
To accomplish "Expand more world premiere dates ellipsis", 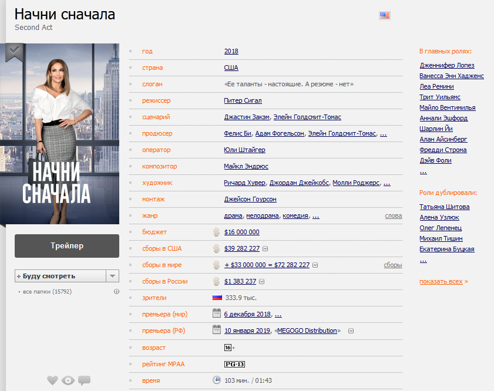I will pyautogui.click(x=278, y=315).
